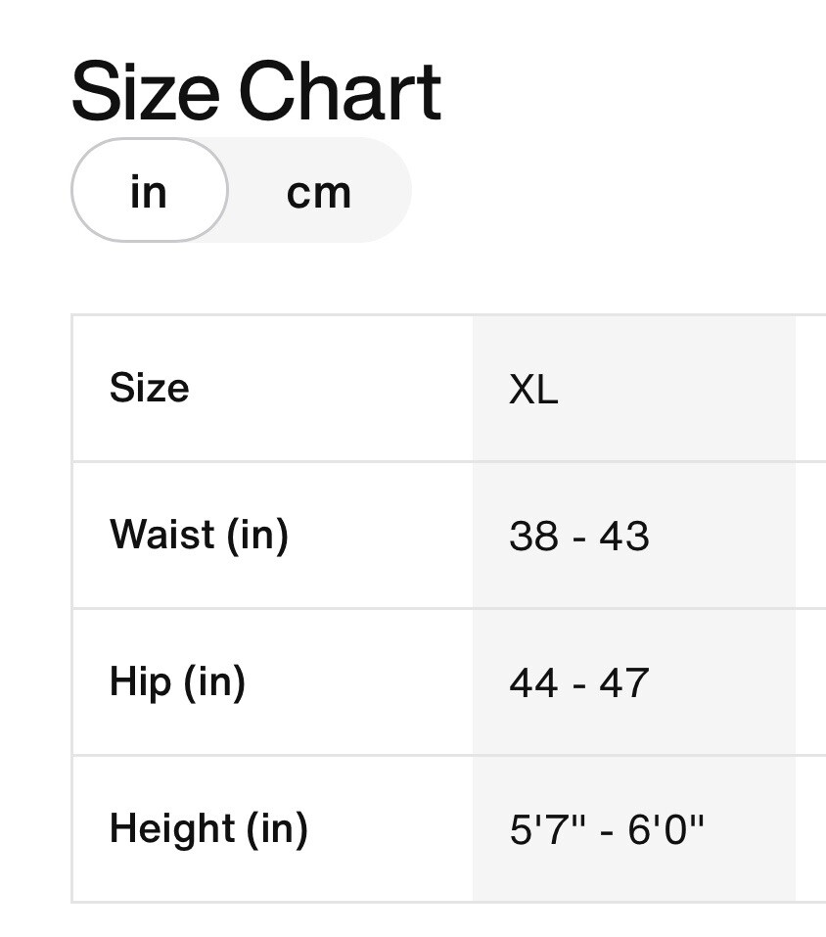Select the hip measurement 44 - 47

click(x=581, y=681)
